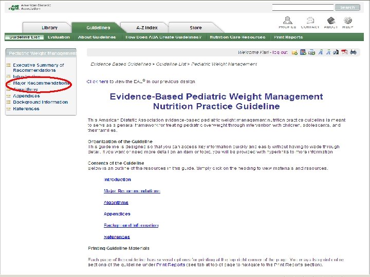Click the black binoculars icon in toolbar

click(x=336, y=52)
